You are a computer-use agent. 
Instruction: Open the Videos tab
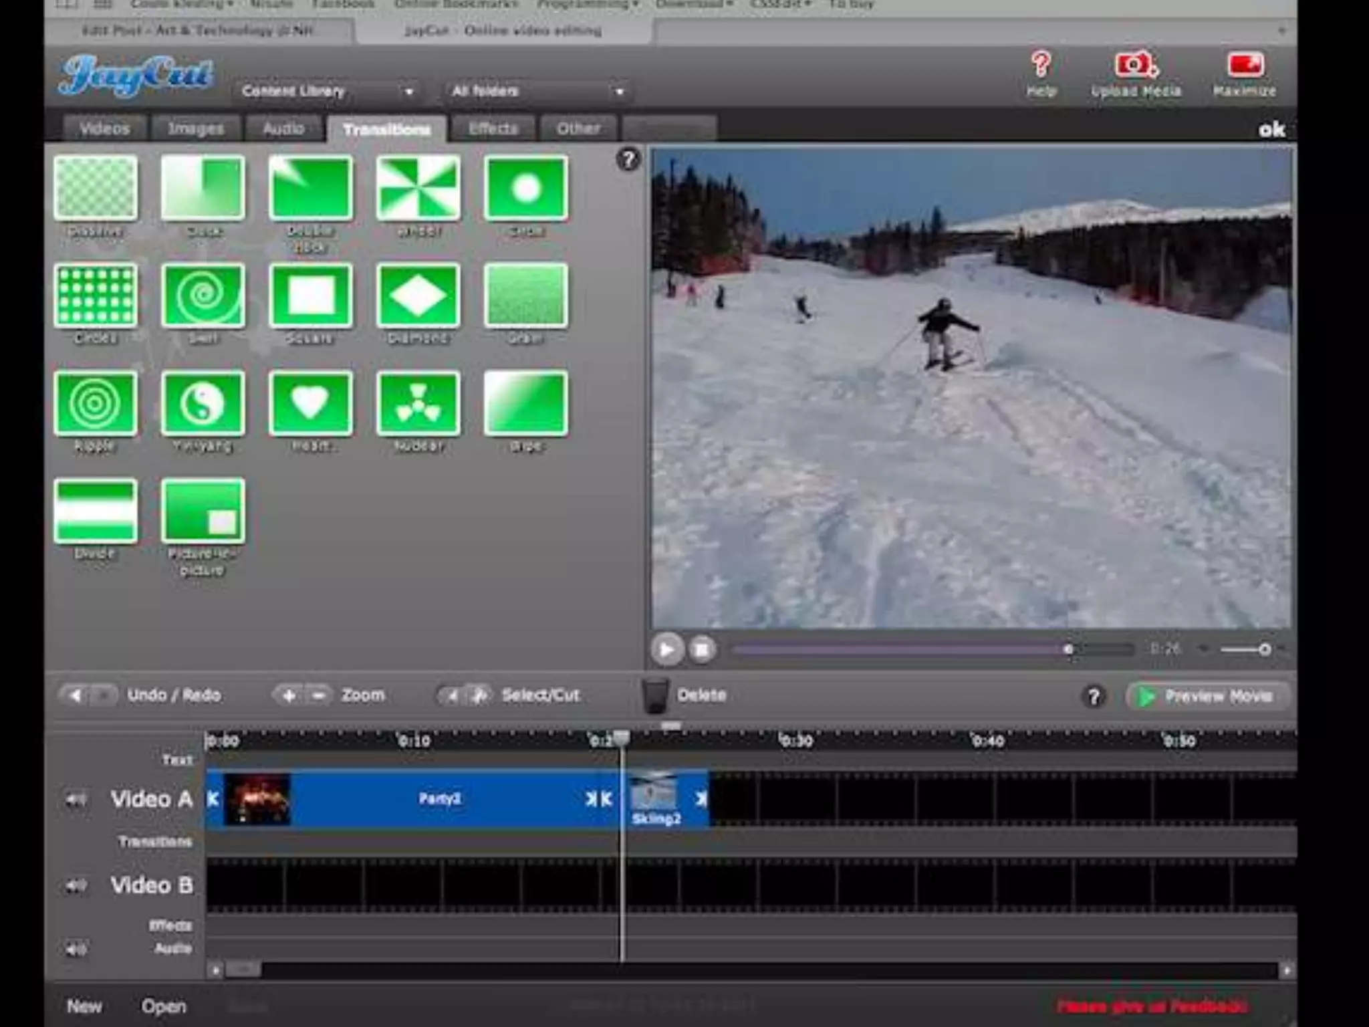104,128
